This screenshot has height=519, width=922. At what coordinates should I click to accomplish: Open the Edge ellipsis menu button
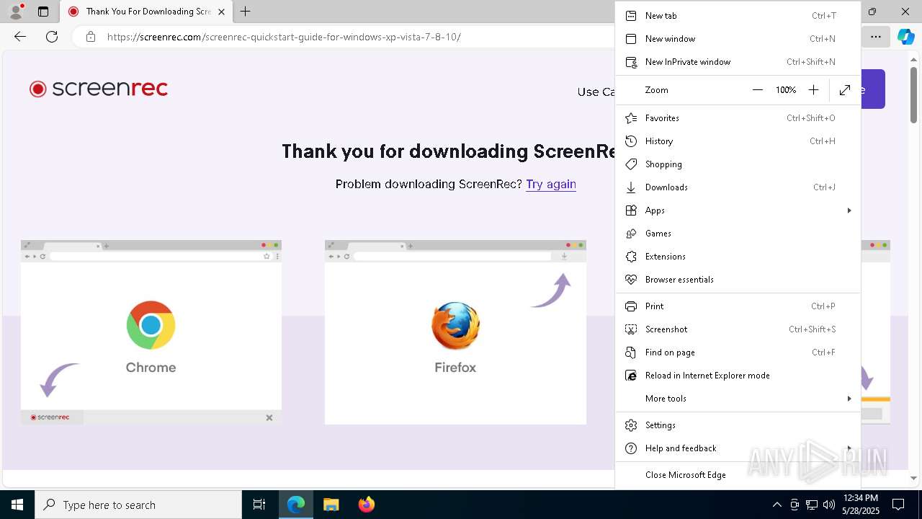(876, 37)
